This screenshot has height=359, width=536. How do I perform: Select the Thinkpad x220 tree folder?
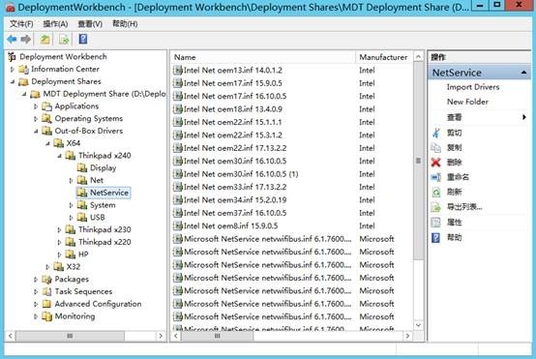[x=104, y=242]
